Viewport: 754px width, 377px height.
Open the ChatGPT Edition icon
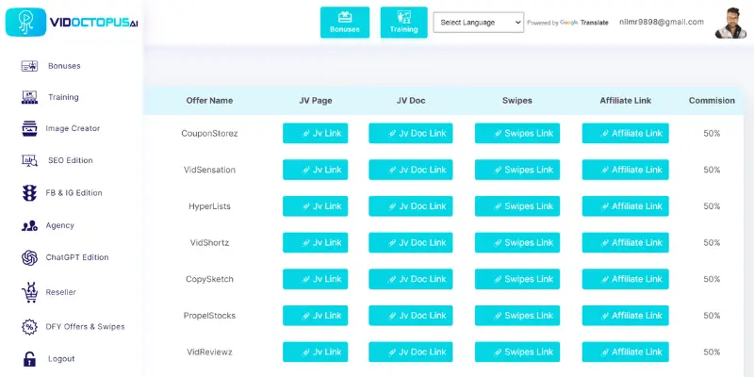tap(29, 257)
